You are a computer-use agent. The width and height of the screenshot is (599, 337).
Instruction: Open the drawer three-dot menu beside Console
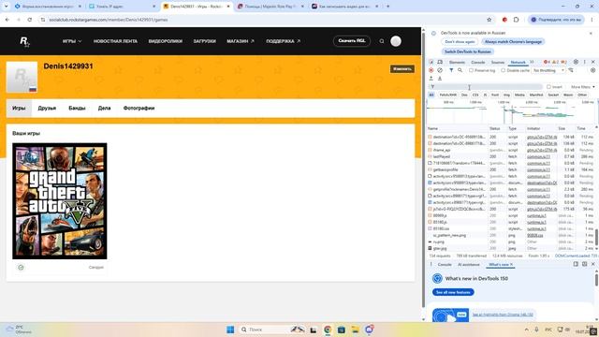[x=431, y=264]
